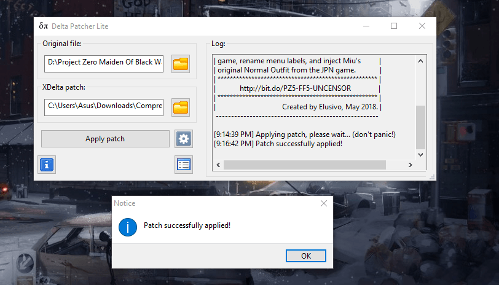
Task: Close the Notice dialog with X
Action: click(324, 203)
